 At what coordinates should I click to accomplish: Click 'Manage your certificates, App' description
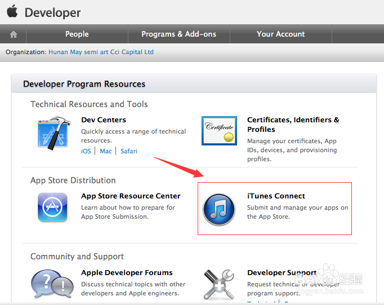click(292, 150)
